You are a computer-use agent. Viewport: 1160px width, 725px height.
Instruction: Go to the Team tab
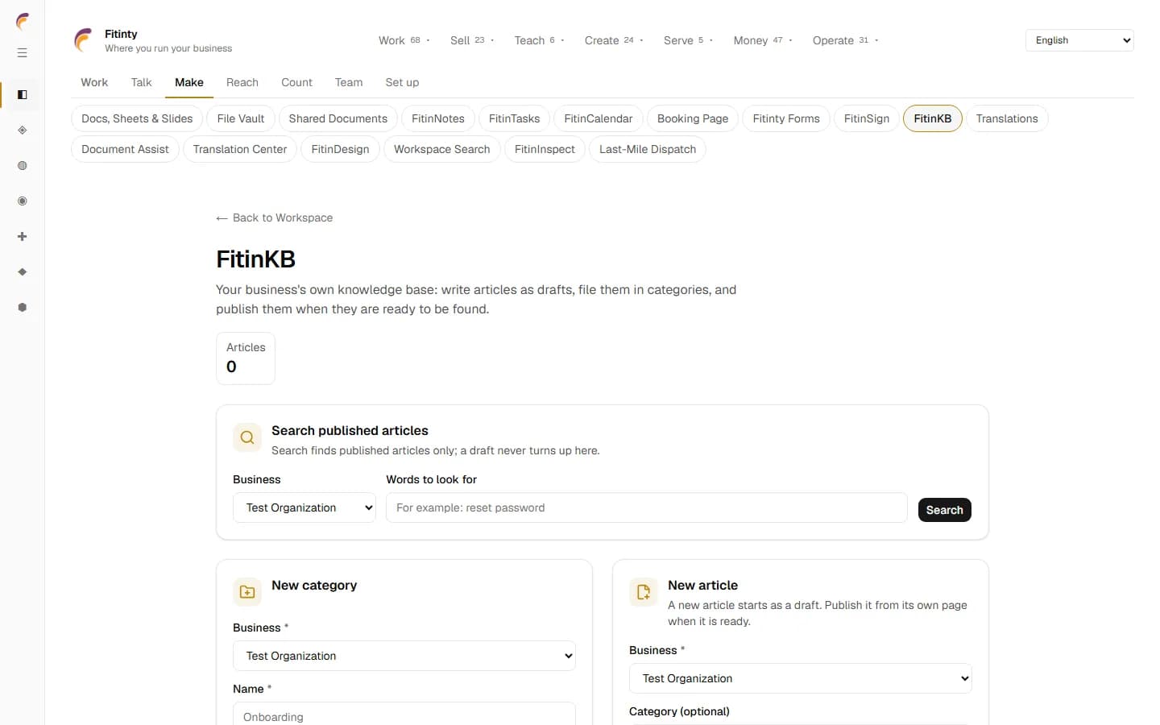point(349,82)
